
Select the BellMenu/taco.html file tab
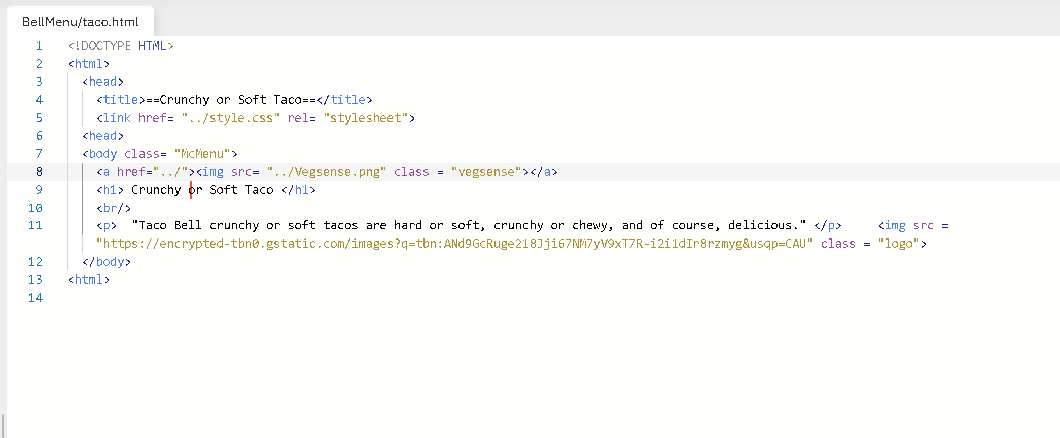pos(80,22)
